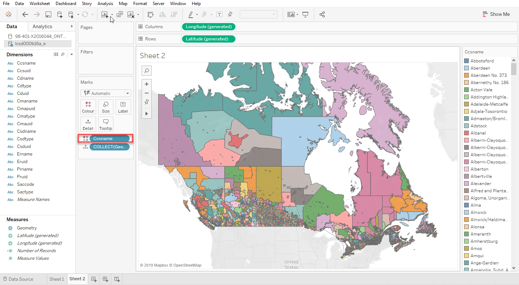
Task: Zoom in with the map plus button
Action: tap(147, 84)
